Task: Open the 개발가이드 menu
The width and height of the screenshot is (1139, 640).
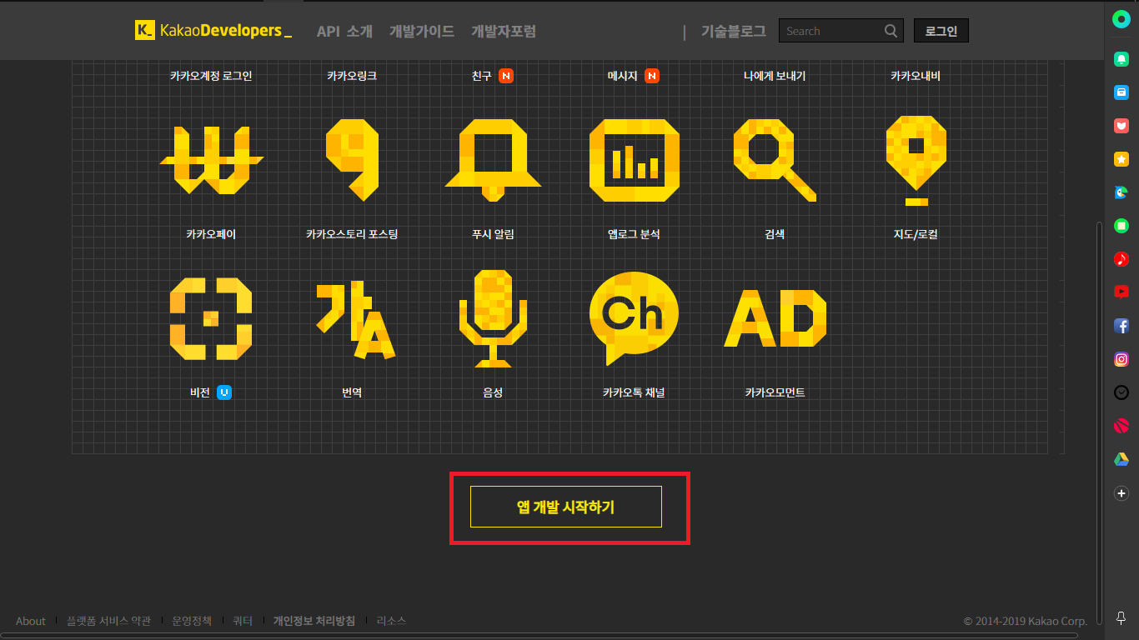Action: 422,31
